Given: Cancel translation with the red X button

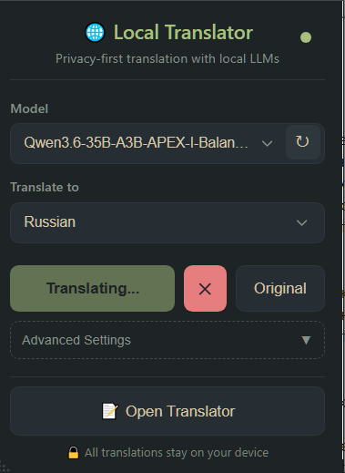Looking at the screenshot, I should click(x=205, y=288).
